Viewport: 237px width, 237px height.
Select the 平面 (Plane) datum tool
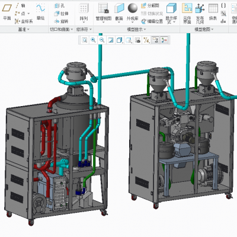coord(7,12)
